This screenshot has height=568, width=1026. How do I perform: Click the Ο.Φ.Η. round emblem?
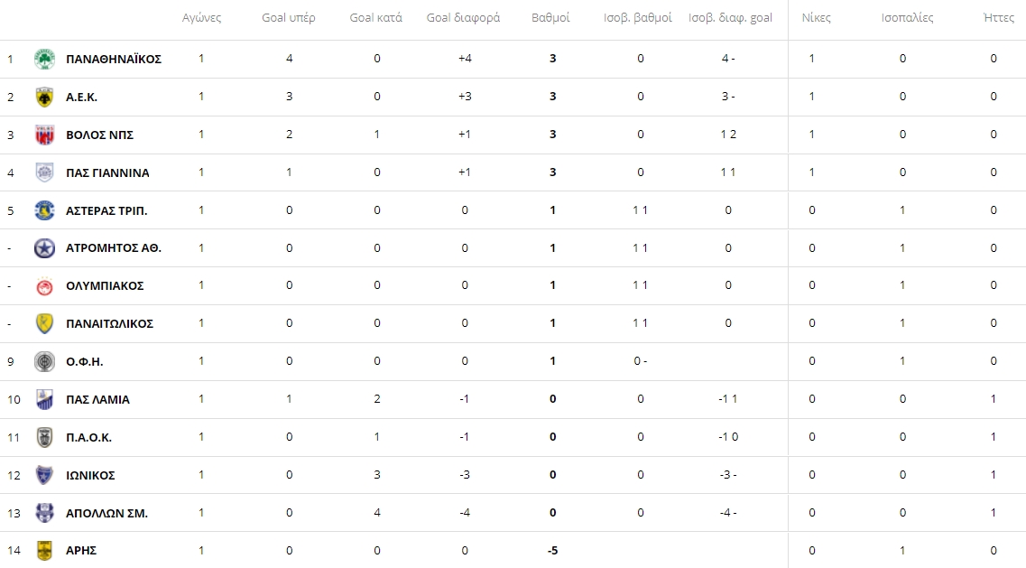tap(44, 361)
